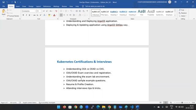Screen dimensions: 196x110
Task: Open the Select dropdown in Editing
Action: click(183, 16)
